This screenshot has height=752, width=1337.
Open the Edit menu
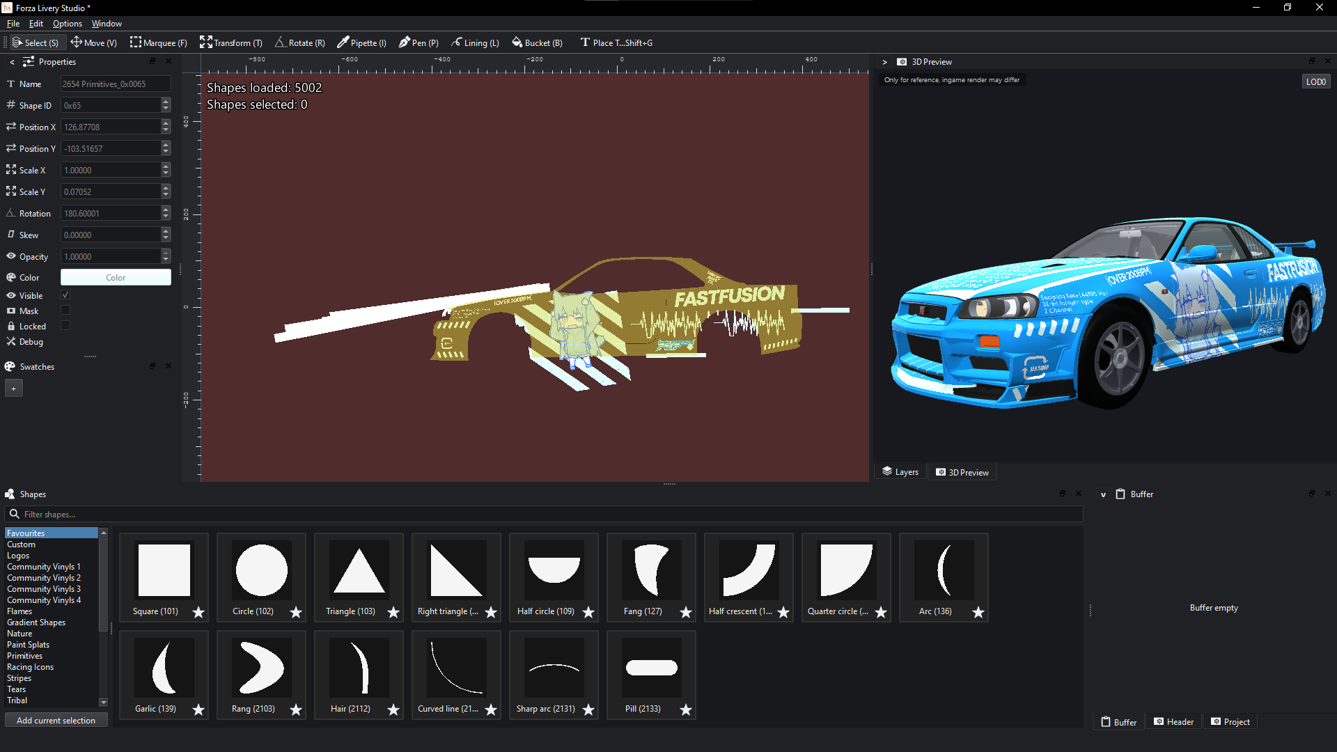pos(36,24)
